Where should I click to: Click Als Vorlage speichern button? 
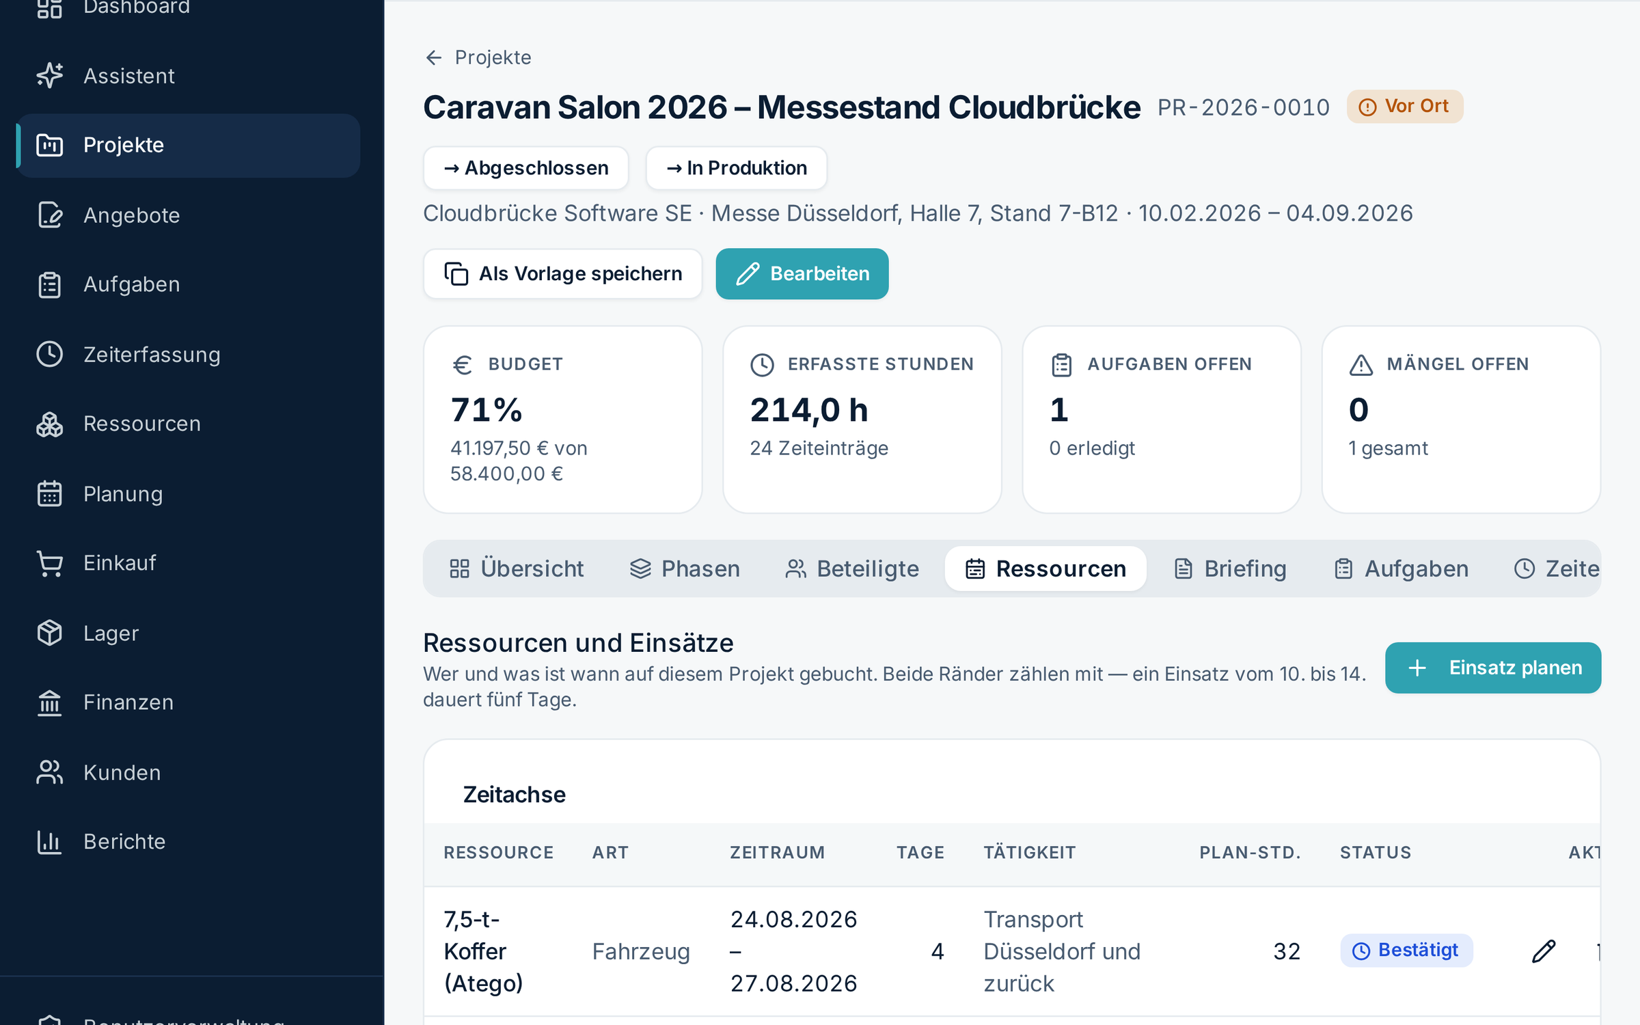563,274
